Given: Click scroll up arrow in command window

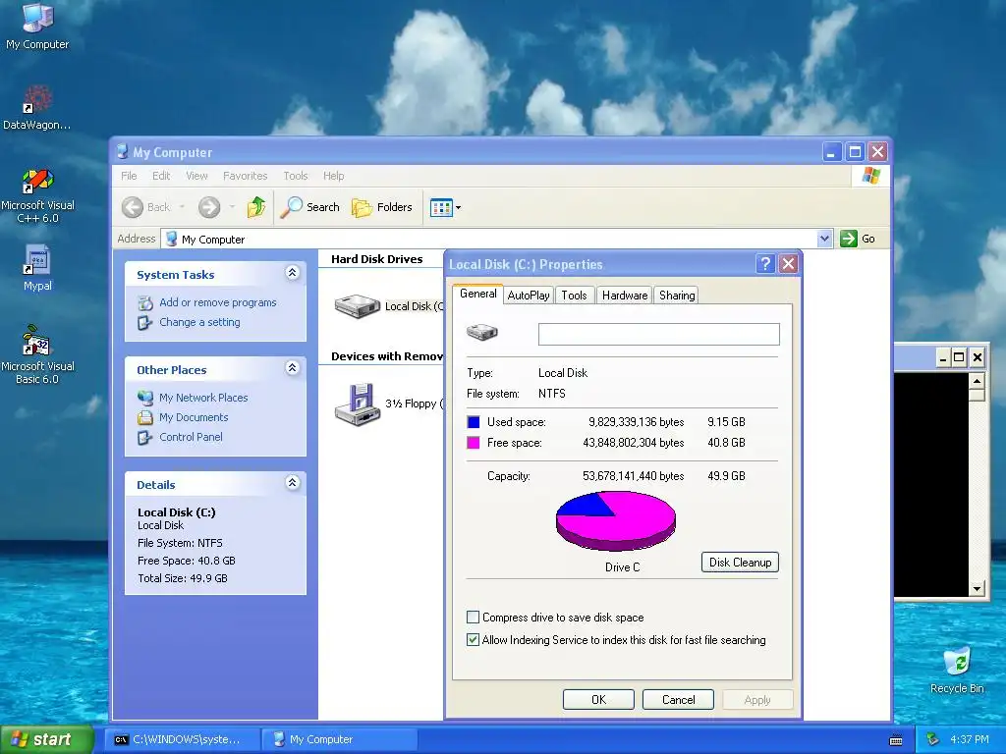Looking at the screenshot, I should pos(977,380).
